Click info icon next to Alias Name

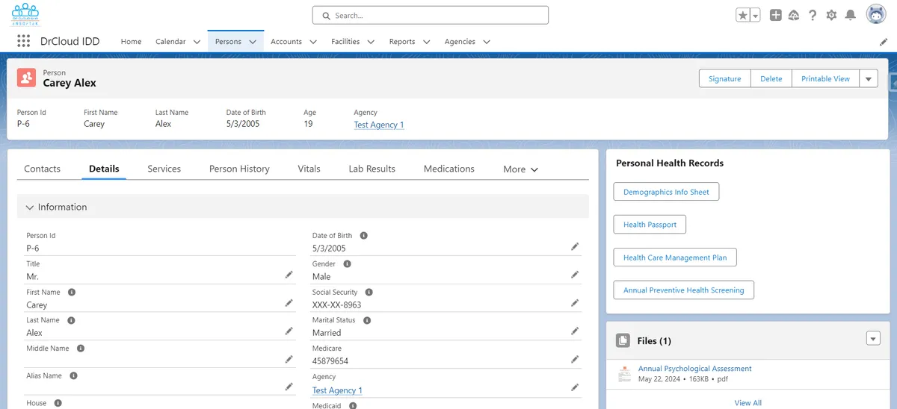(x=74, y=376)
